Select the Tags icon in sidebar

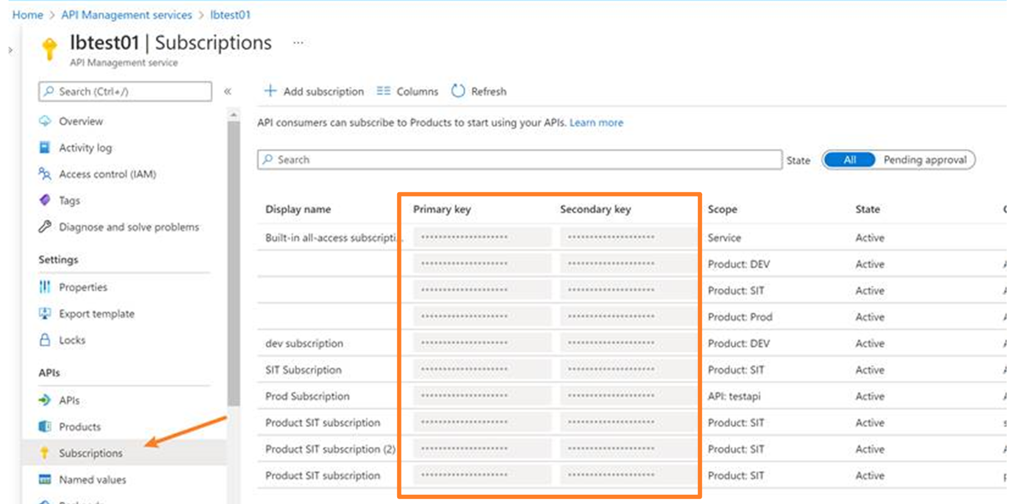pos(45,200)
